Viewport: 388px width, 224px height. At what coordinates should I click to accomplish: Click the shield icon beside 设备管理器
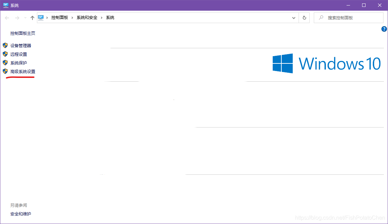tap(5, 45)
